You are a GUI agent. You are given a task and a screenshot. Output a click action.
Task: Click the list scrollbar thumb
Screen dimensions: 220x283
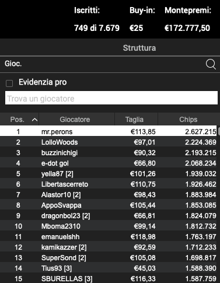coord(219,131)
